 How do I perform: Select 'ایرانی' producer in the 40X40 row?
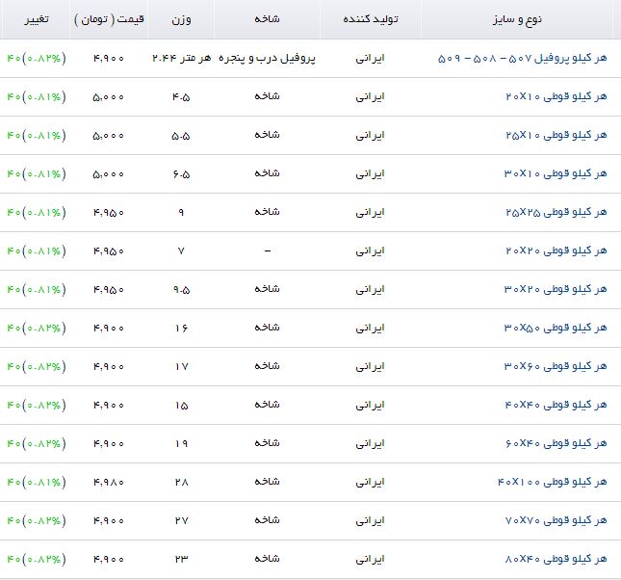(371, 406)
